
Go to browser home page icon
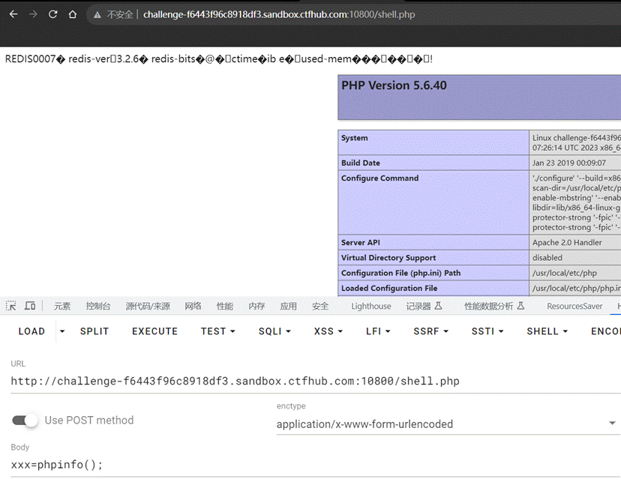point(72,14)
